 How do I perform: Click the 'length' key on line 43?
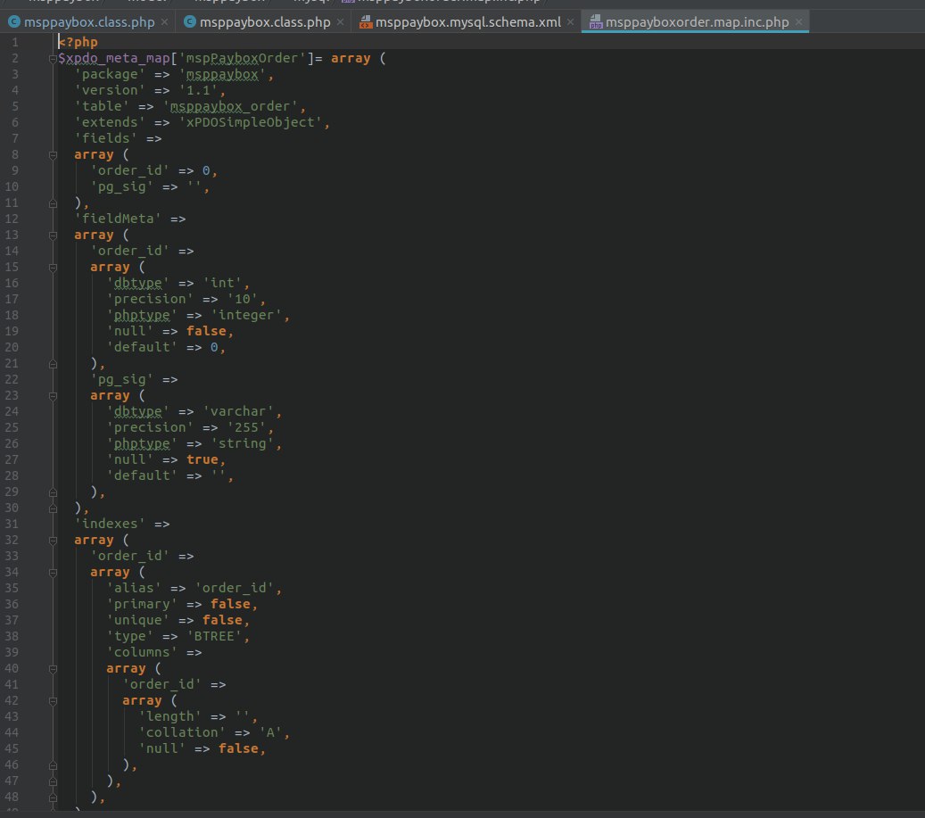(x=169, y=716)
